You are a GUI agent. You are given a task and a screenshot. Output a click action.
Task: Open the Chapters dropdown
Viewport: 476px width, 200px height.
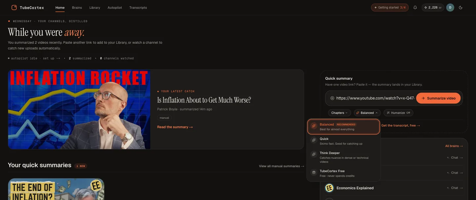pyautogui.click(x=339, y=113)
